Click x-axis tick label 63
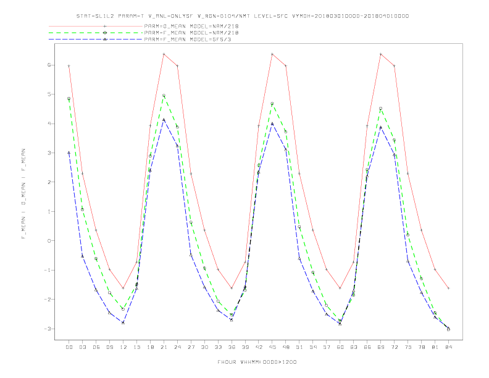This screenshot has width=489, height=378. (354, 347)
